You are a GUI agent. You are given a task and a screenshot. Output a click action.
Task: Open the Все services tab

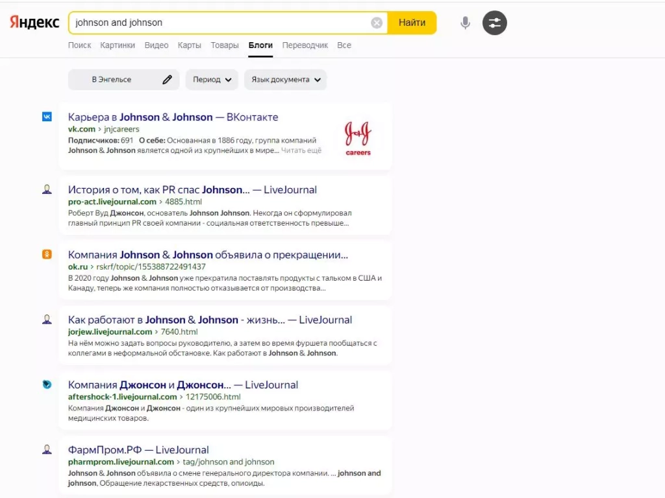click(x=344, y=45)
